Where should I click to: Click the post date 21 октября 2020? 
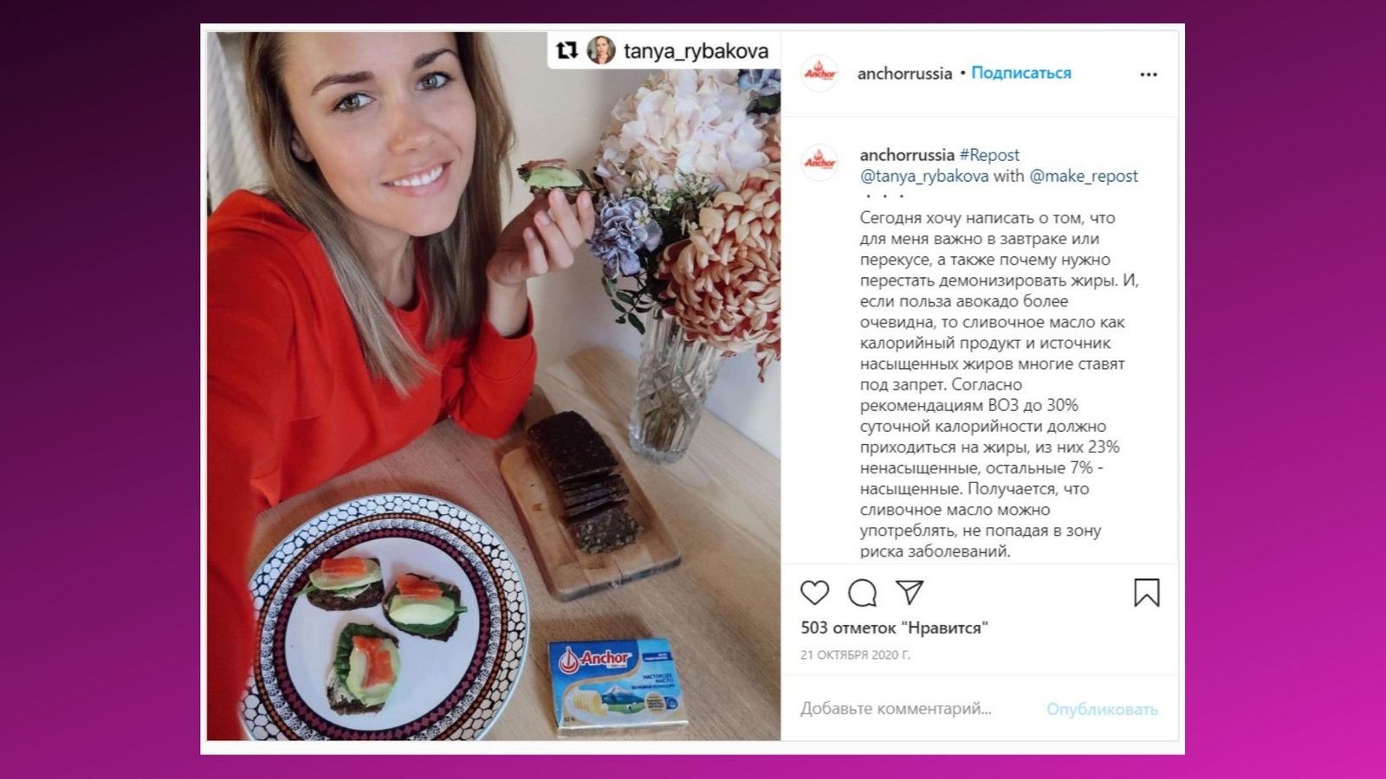point(855,655)
